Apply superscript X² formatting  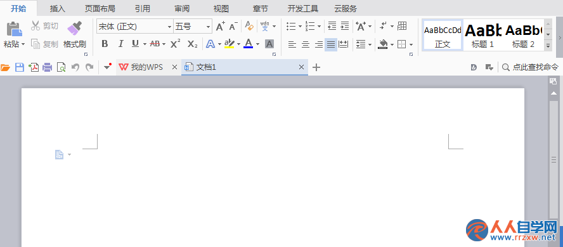(175, 44)
